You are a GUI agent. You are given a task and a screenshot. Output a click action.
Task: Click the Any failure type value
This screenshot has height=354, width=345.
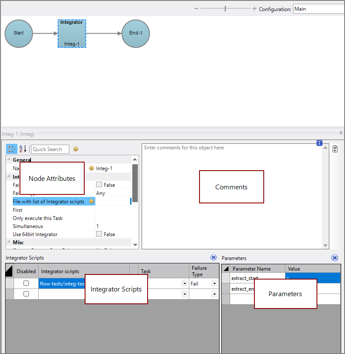(x=113, y=193)
